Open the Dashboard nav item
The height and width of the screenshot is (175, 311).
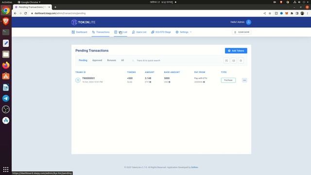pos(79,32)
